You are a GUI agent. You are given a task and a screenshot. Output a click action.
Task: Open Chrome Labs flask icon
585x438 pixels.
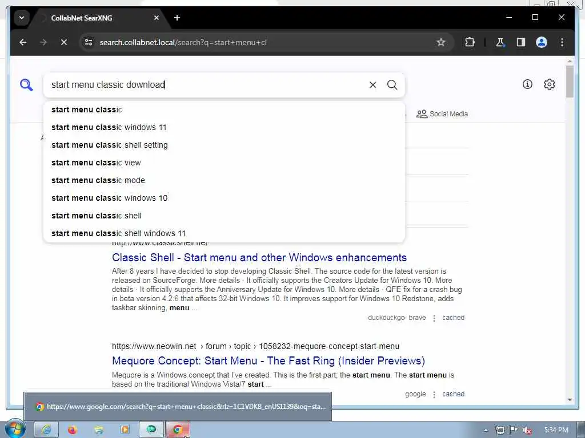pyautogui.click(x=500, y=42)
